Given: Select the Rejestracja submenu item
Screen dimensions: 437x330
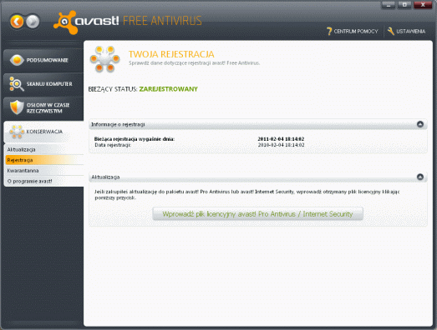Looking at the screenshot, I should (44, 160).
